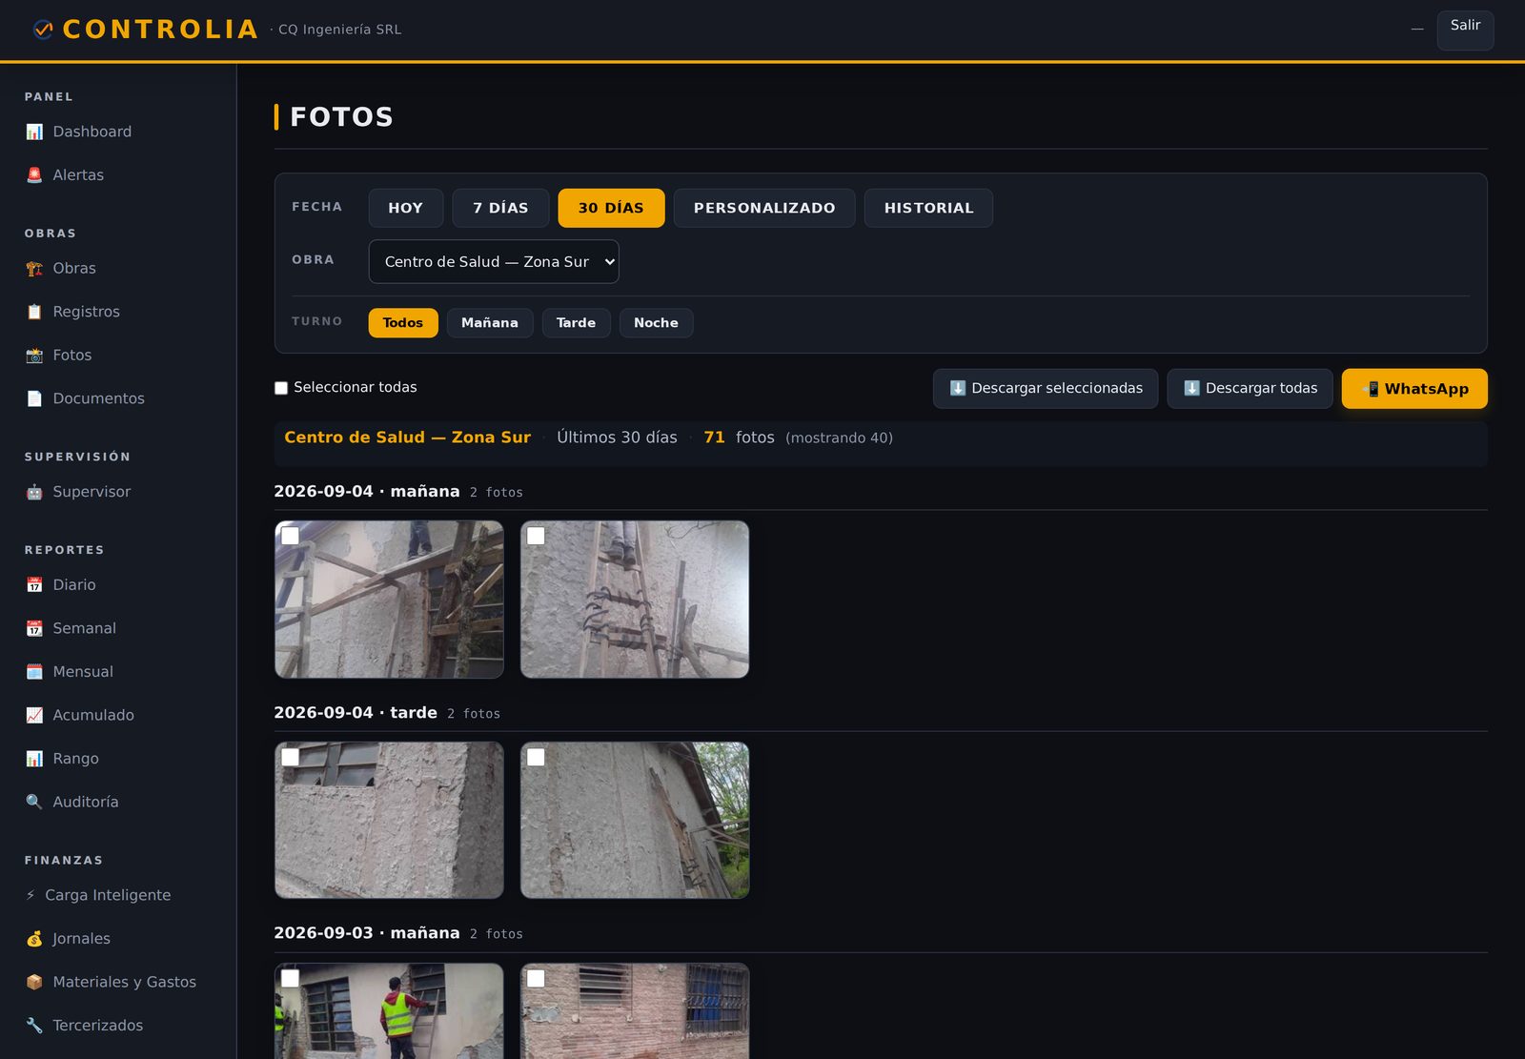This screenshot has height=1059, width=1525.
Task: Select the Todos shift filter
Action: click(x=403, y=323)
